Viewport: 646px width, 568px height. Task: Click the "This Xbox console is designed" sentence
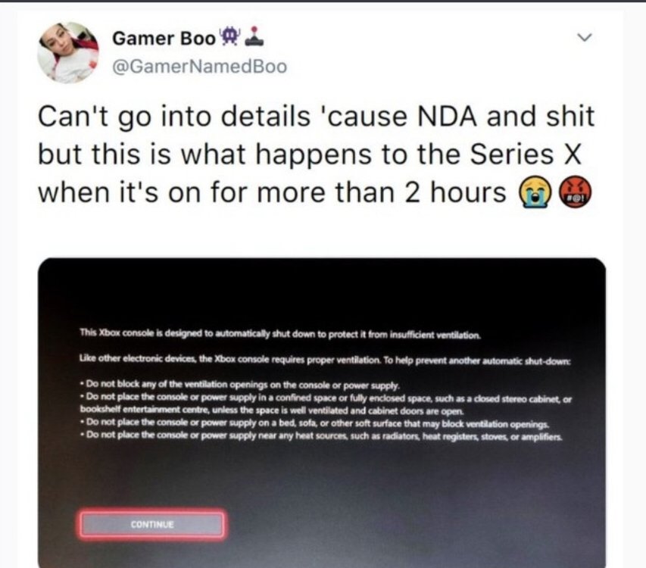280,334
